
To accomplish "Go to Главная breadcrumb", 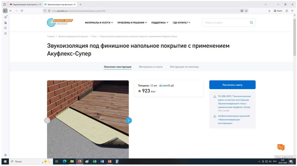I will point(51,36).
